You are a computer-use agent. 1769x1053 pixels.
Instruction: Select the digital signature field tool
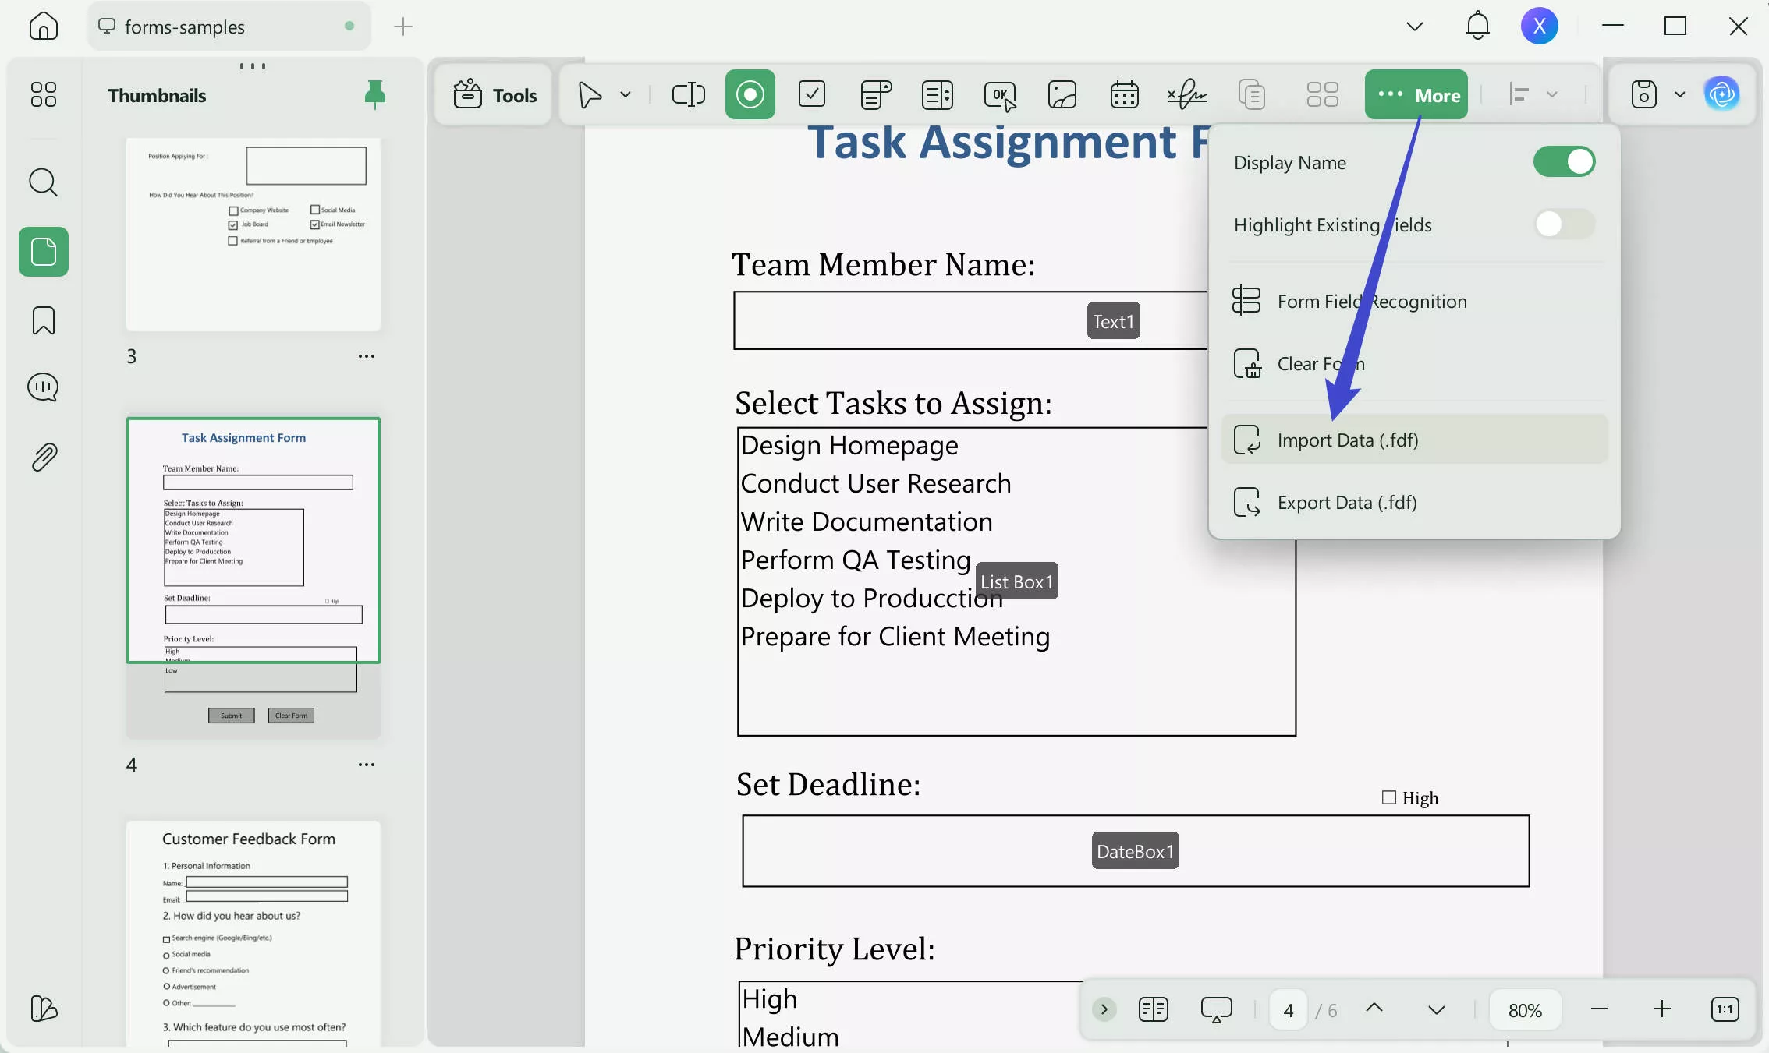pyautogui.click(x=1186, y=95)
